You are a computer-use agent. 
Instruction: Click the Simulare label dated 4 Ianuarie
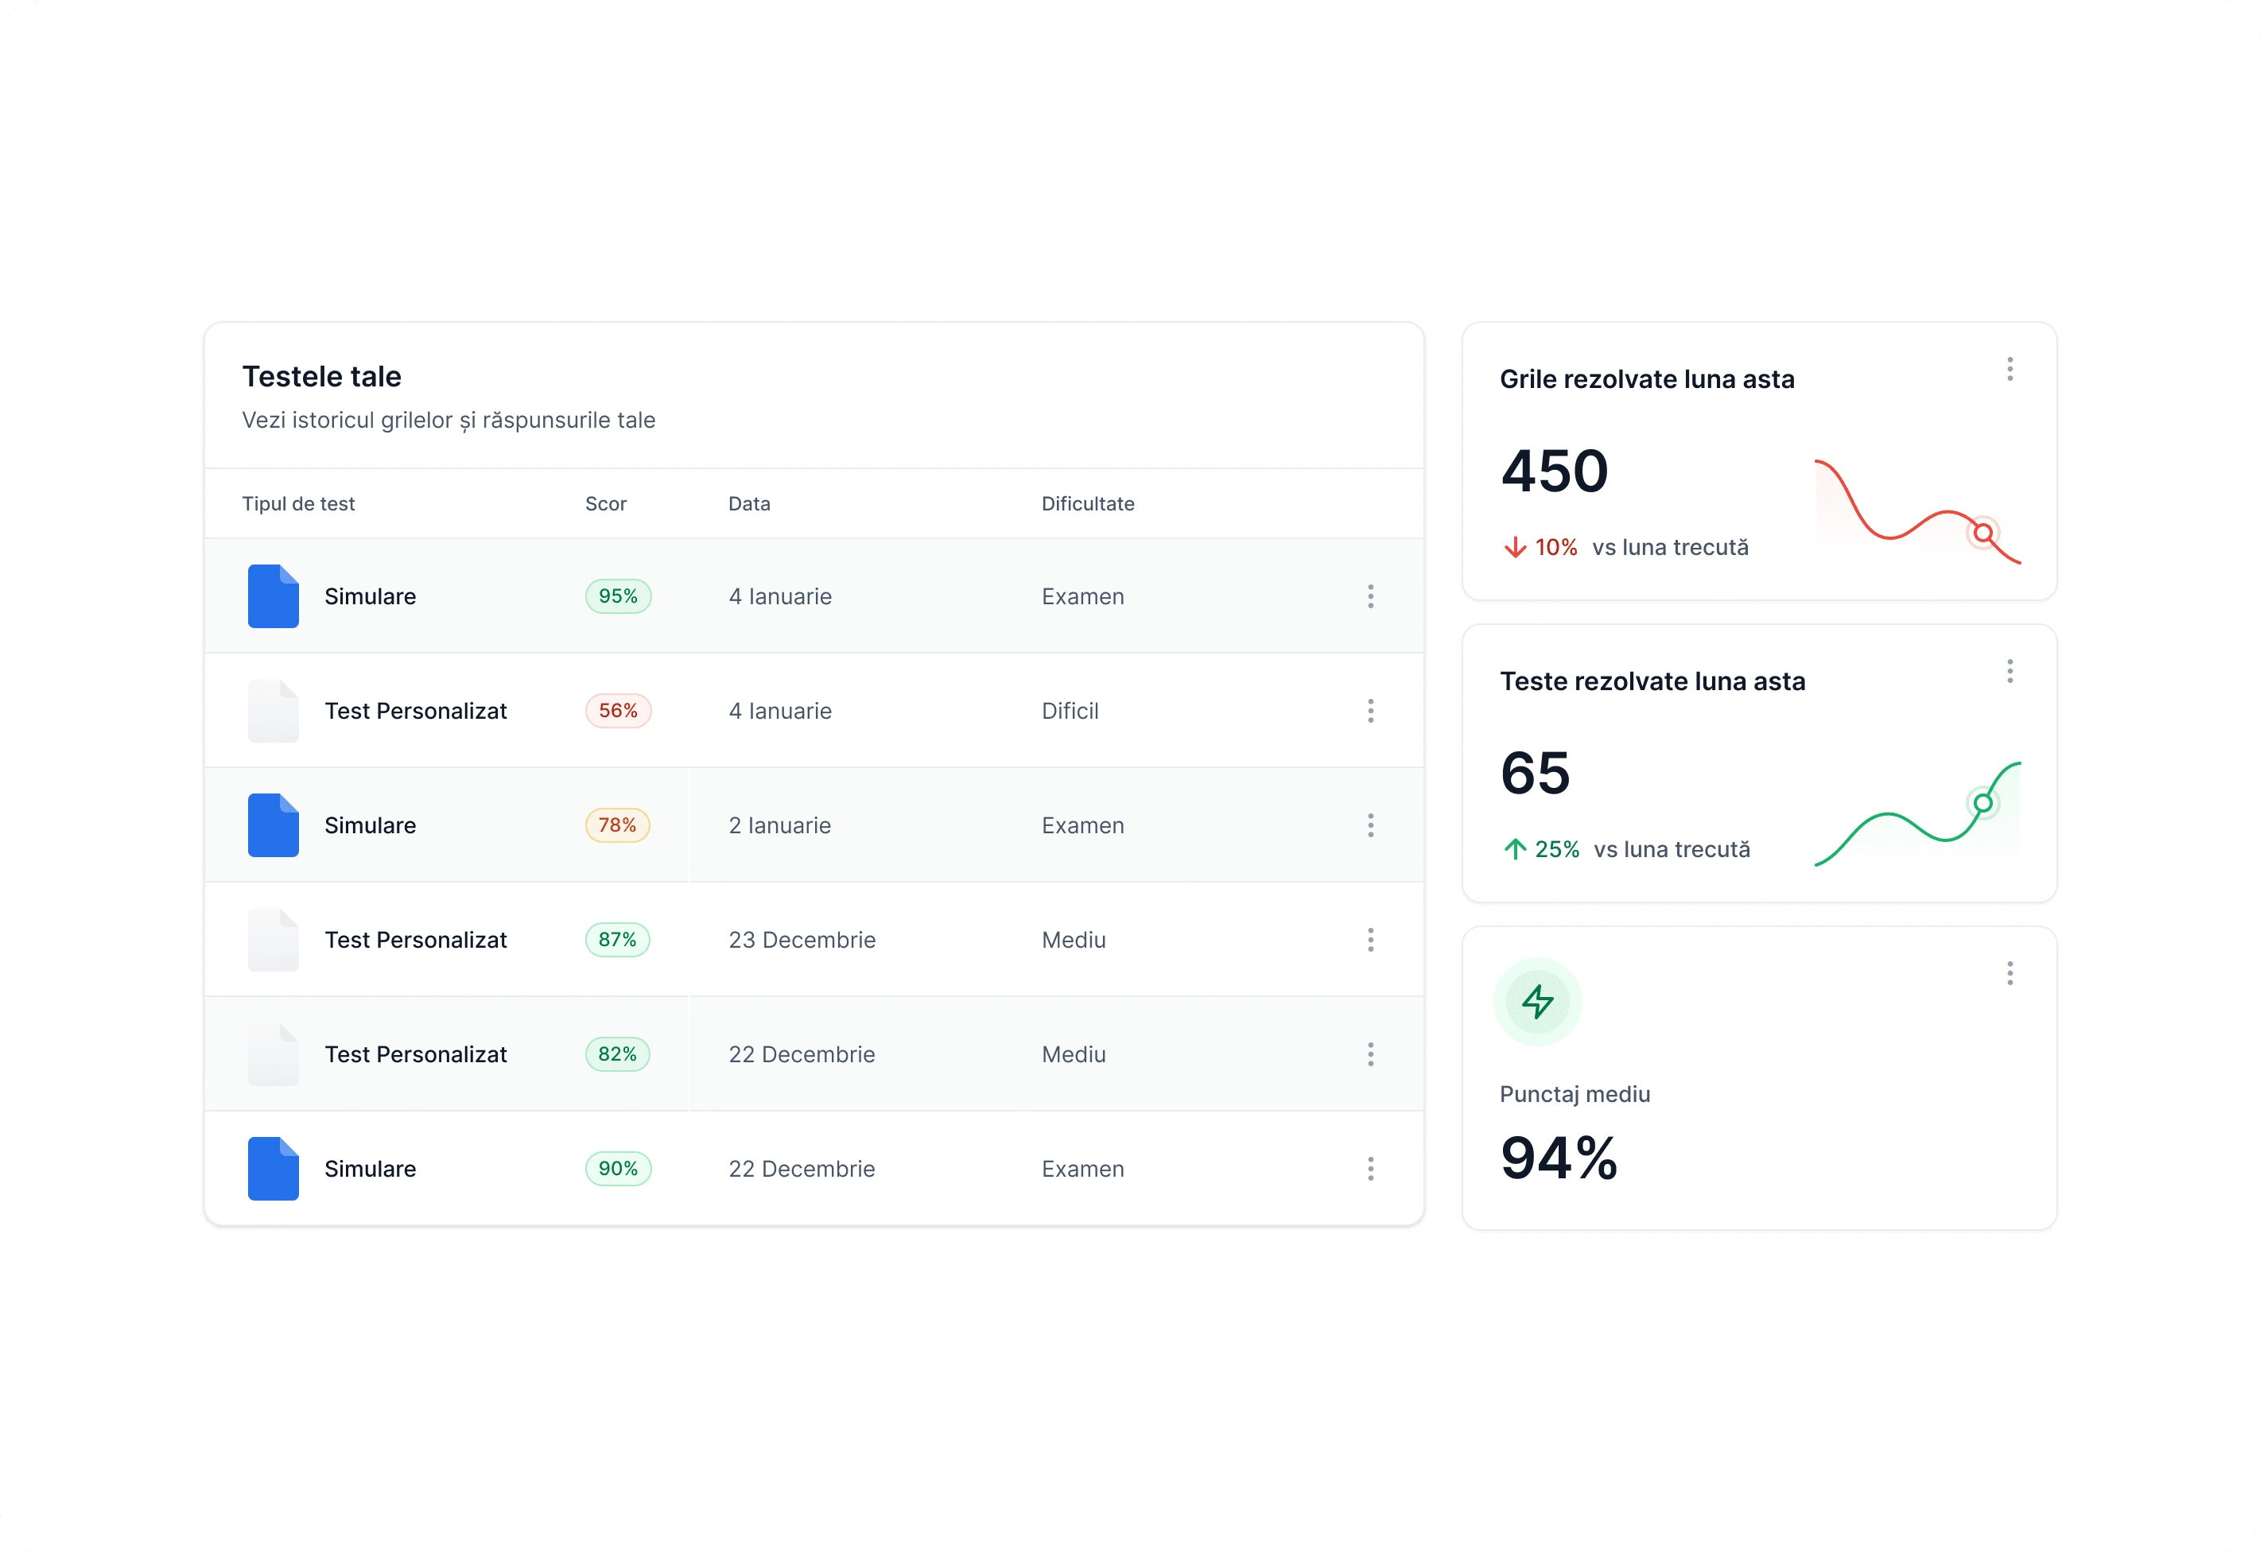[371, 596]
